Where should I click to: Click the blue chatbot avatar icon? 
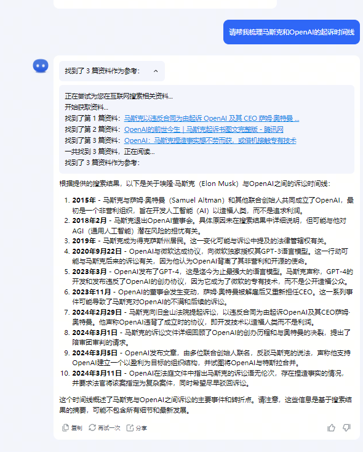41,66
